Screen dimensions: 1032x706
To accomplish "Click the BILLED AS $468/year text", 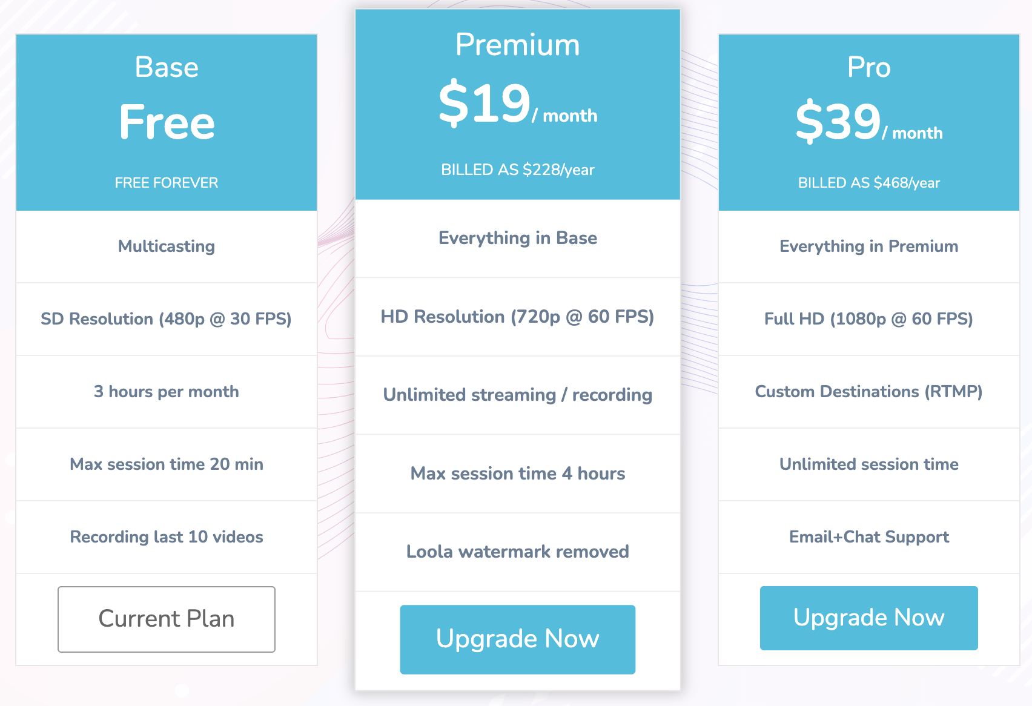I will coord(868,182).
